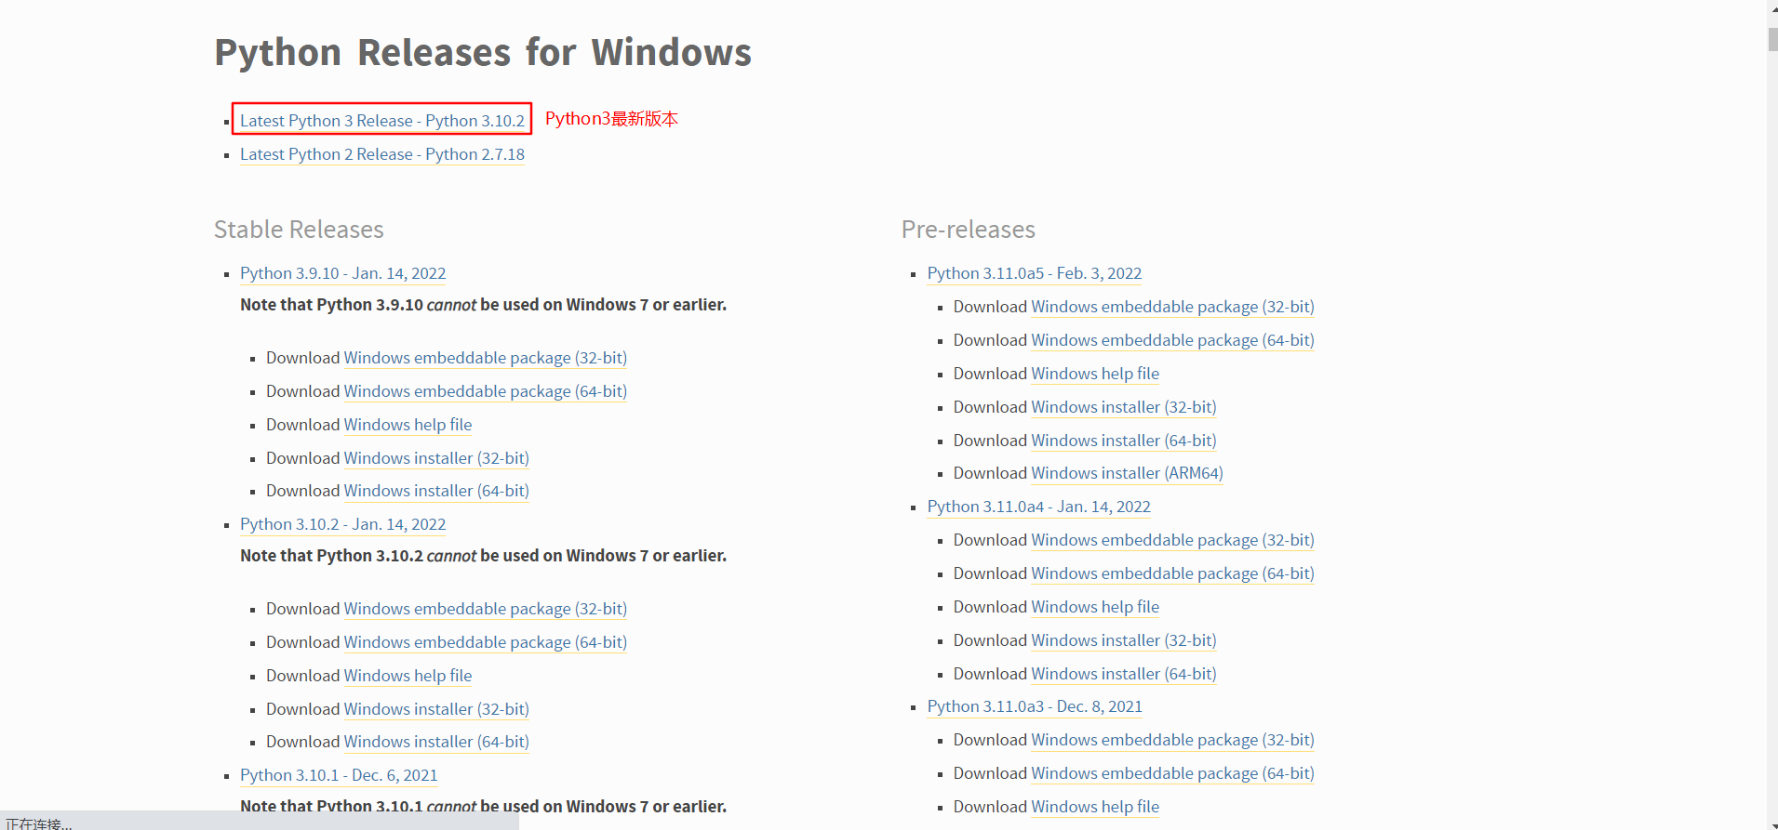
Task: Download 3.9.10 Windows help file
Action: tap(408, 425)
